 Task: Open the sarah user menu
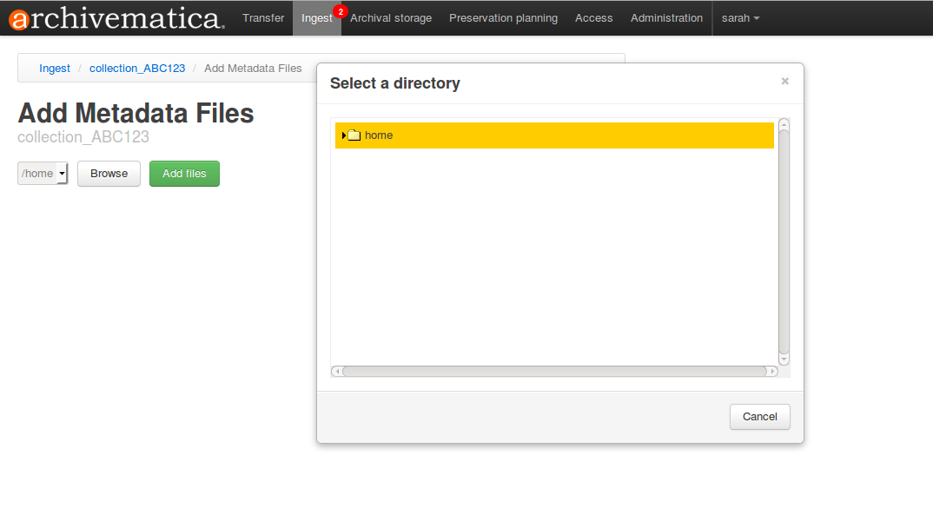(x=740, y=18)
